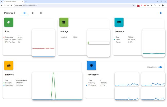Image resolution: width=167 pixels, height=107 pixels.
Task: Open the browser three-dot menu
Action: tap(166, 5)
